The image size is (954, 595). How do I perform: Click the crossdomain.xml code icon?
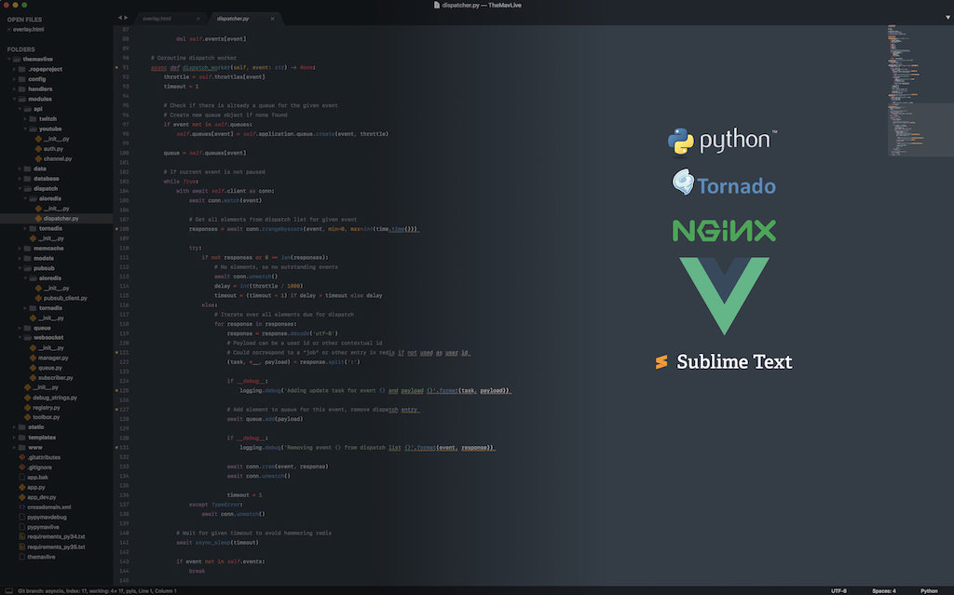click(22, 507)
